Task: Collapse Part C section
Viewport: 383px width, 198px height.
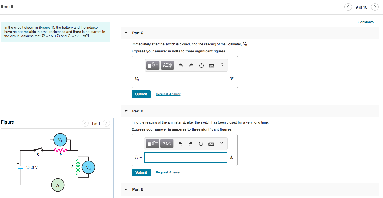Action: click(126, 33)
